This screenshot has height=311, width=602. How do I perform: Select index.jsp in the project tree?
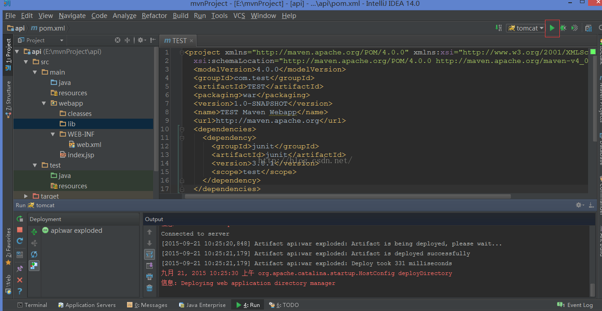[x=77, y=155]
